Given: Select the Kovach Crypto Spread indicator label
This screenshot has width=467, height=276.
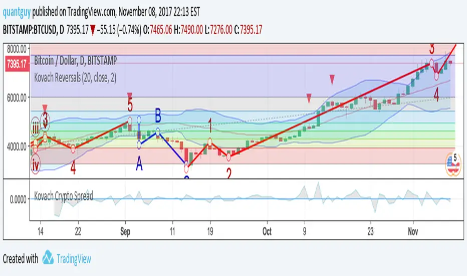Looking at the screenshot, I should click(x=64, y=196).
